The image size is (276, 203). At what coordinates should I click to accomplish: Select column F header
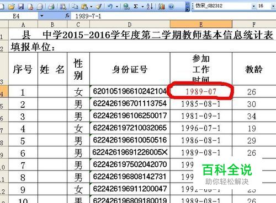(254, 24)
